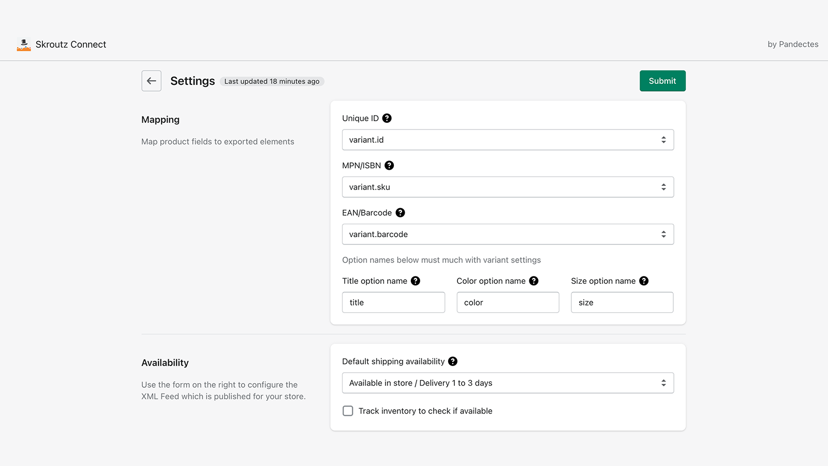
Task: Click the Skroutz Connect app title
Action: coord(71,45)
